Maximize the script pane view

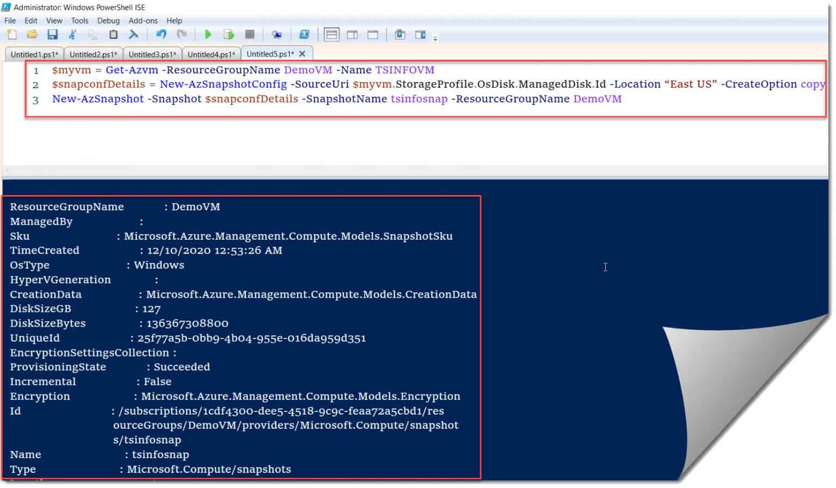point(372,34)
